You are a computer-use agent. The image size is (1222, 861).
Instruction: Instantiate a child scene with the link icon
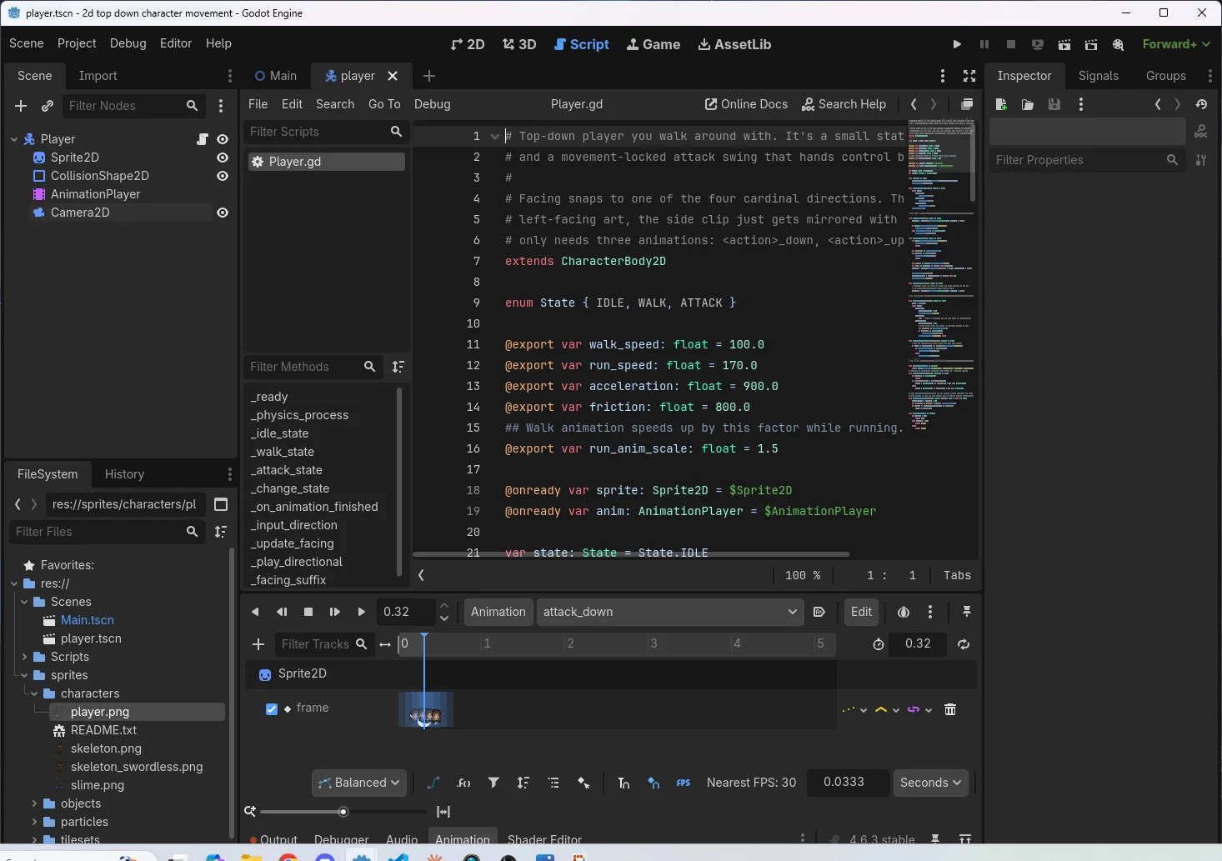coord(48,106)
